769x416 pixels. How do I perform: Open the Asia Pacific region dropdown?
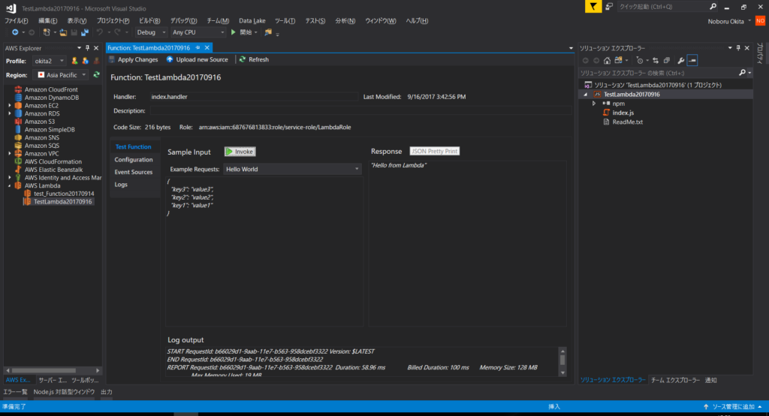62,74
